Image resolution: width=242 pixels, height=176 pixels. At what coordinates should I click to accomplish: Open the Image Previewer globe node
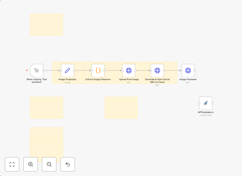[188, 71]
